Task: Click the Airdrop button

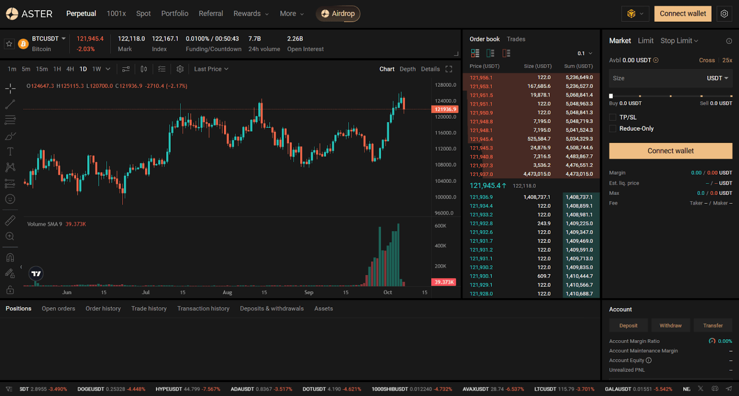Action: (338, 13)
